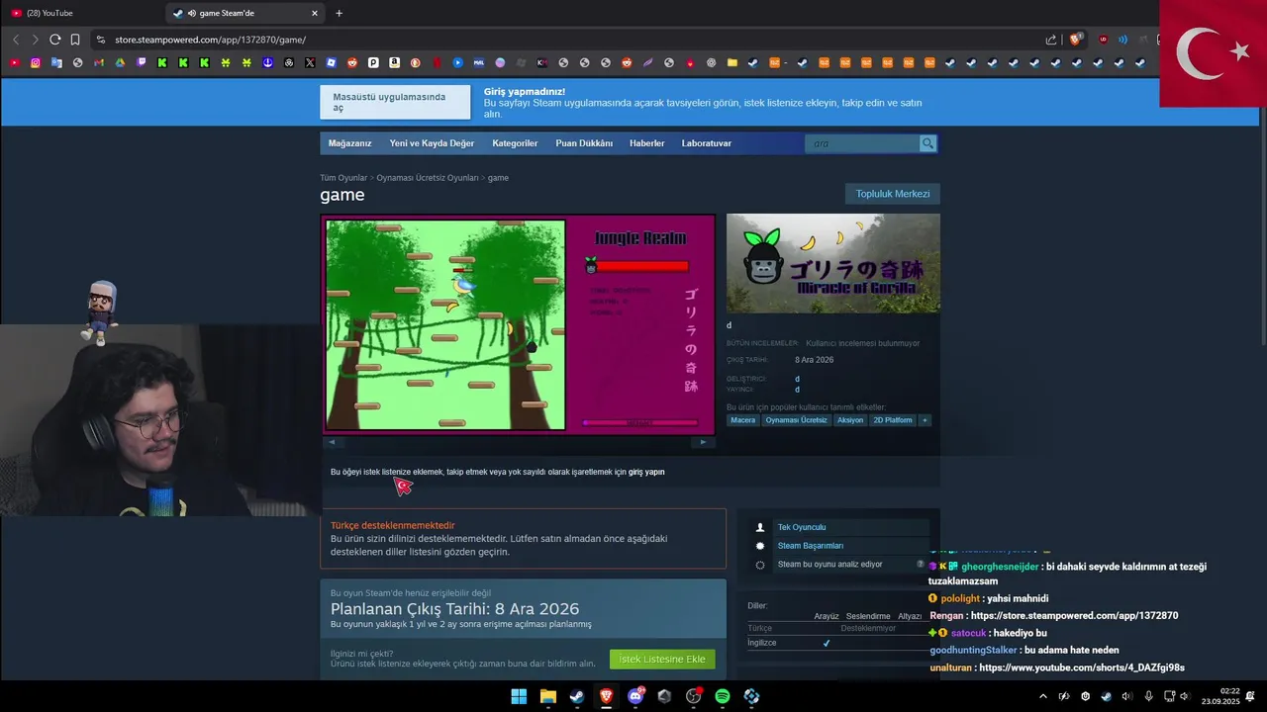
Task: Open Brave Shields lion icon
Action: [x=1076, y=40]
